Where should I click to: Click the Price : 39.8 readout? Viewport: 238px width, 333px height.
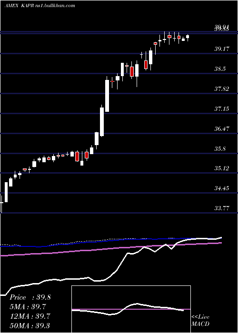coord(30,297)
